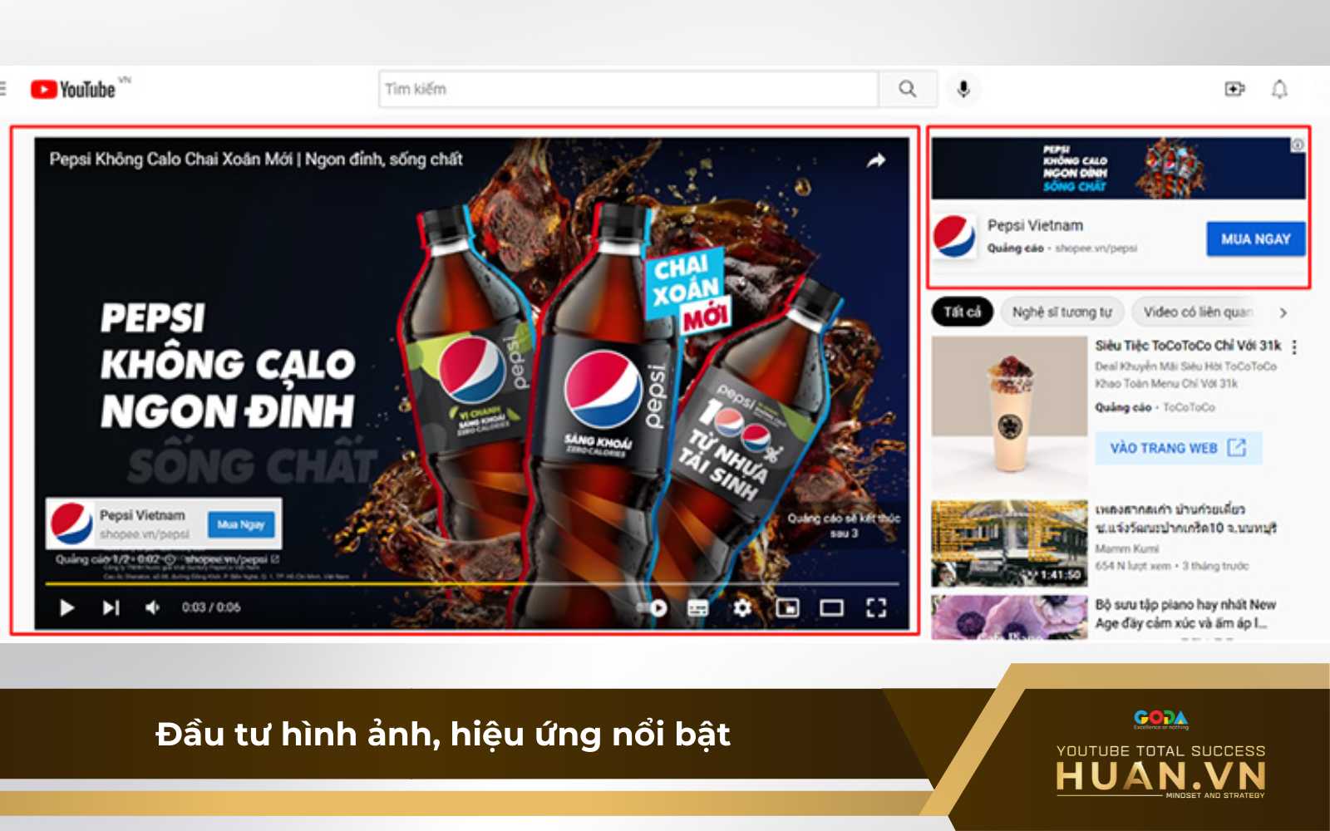Open Pepsi Vietnam advertiser name in sidebar
The width and height of the screenshot is (1330, 831).
click(x=1035, y=225)
